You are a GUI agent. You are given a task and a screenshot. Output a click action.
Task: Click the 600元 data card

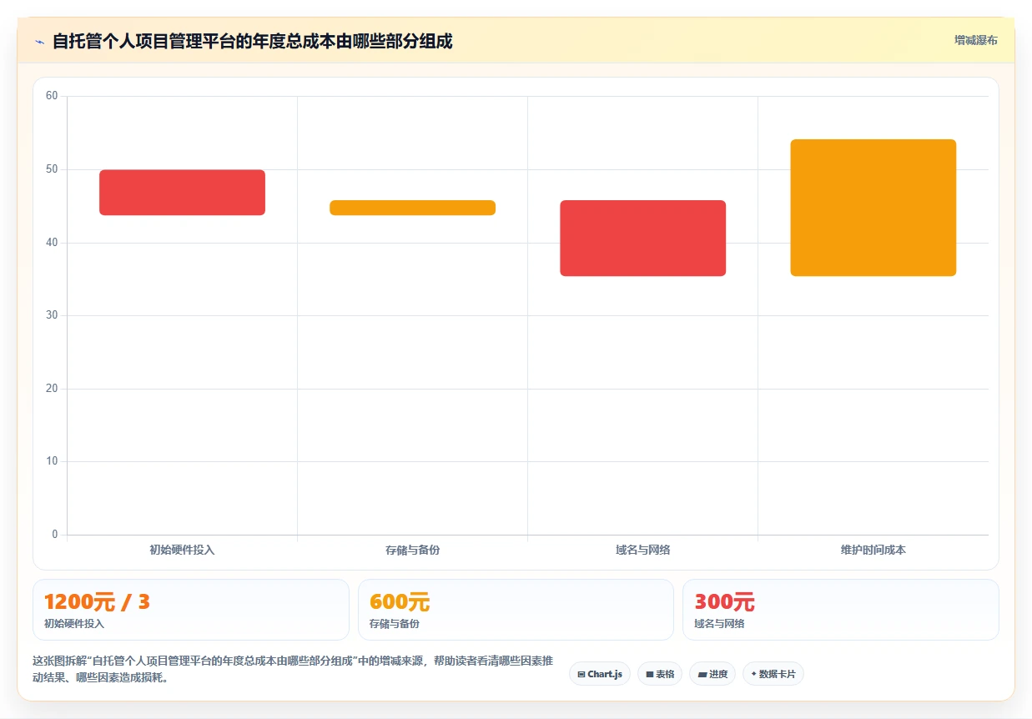(516, 610)
